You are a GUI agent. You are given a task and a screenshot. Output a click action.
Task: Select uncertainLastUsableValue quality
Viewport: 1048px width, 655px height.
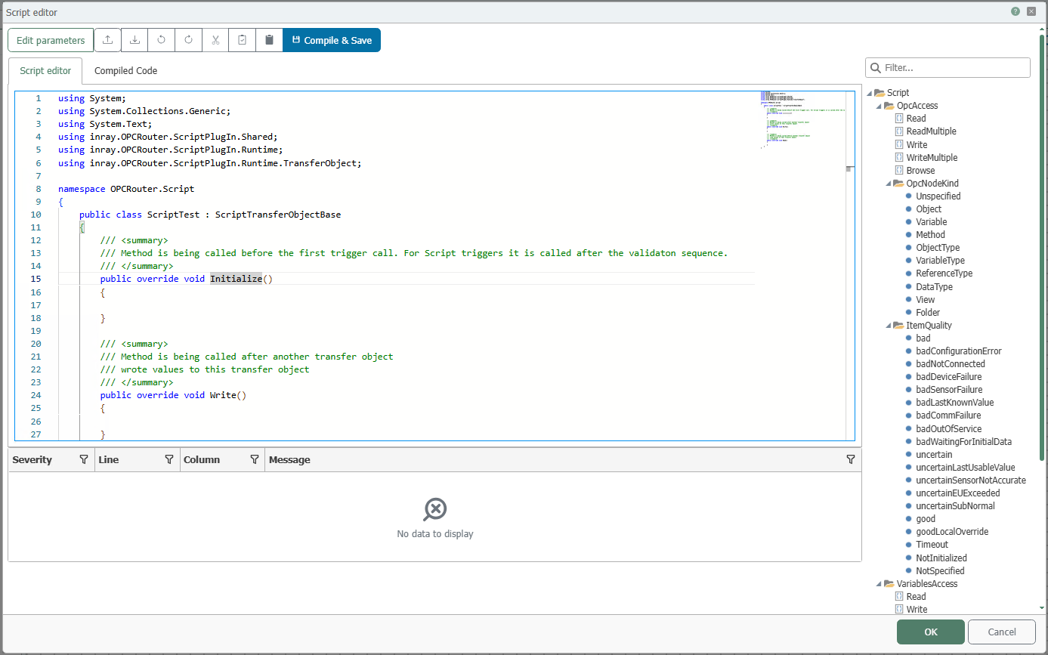966,468
